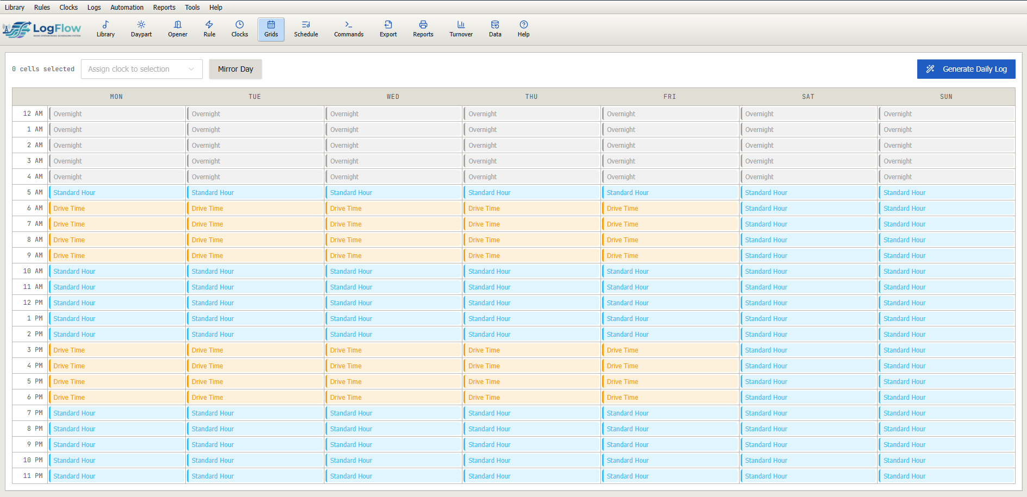The width and height of the screenshot is (1027, 497).
Task: Select the WED column header
Action: pyautogui.click(x=393, y=97)
